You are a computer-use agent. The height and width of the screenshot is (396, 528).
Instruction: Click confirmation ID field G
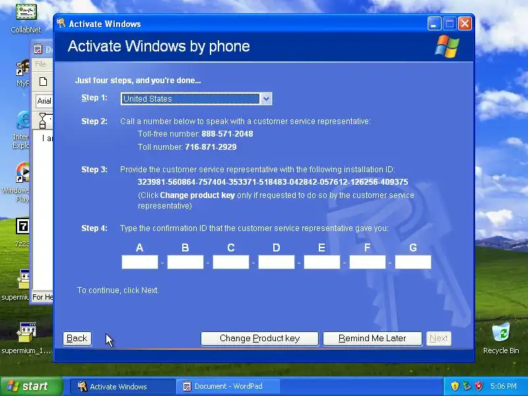[x=413, y=262]
